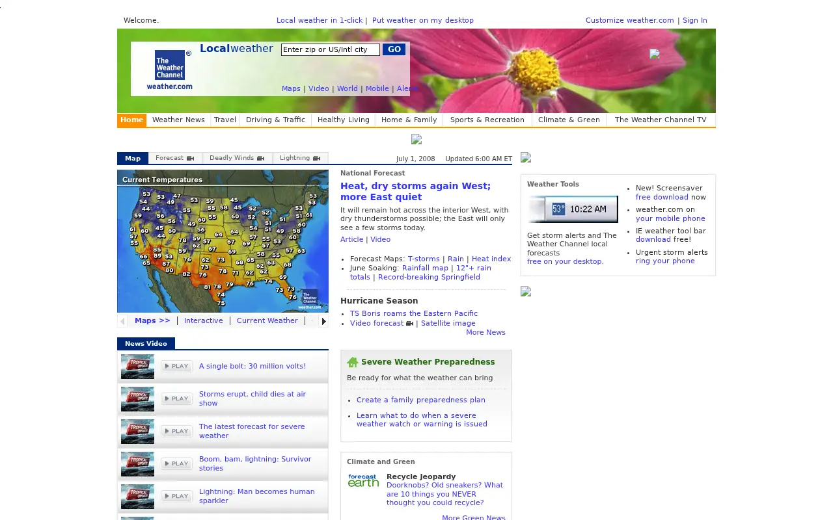Click the zip or city input field
Image resolution: width=833 pixels, height=520 pixels.
[x=331, y=49]
